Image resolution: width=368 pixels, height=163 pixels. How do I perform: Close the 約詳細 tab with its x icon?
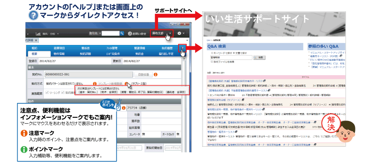[36, 40]
